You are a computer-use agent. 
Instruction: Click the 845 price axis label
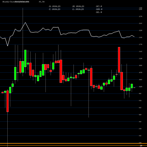click(x=140, y=136)
